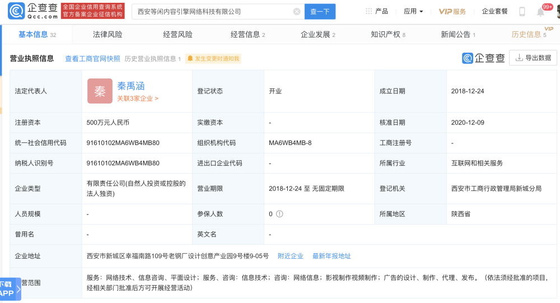Open 查看工商官网快照 link

[92, 59]
